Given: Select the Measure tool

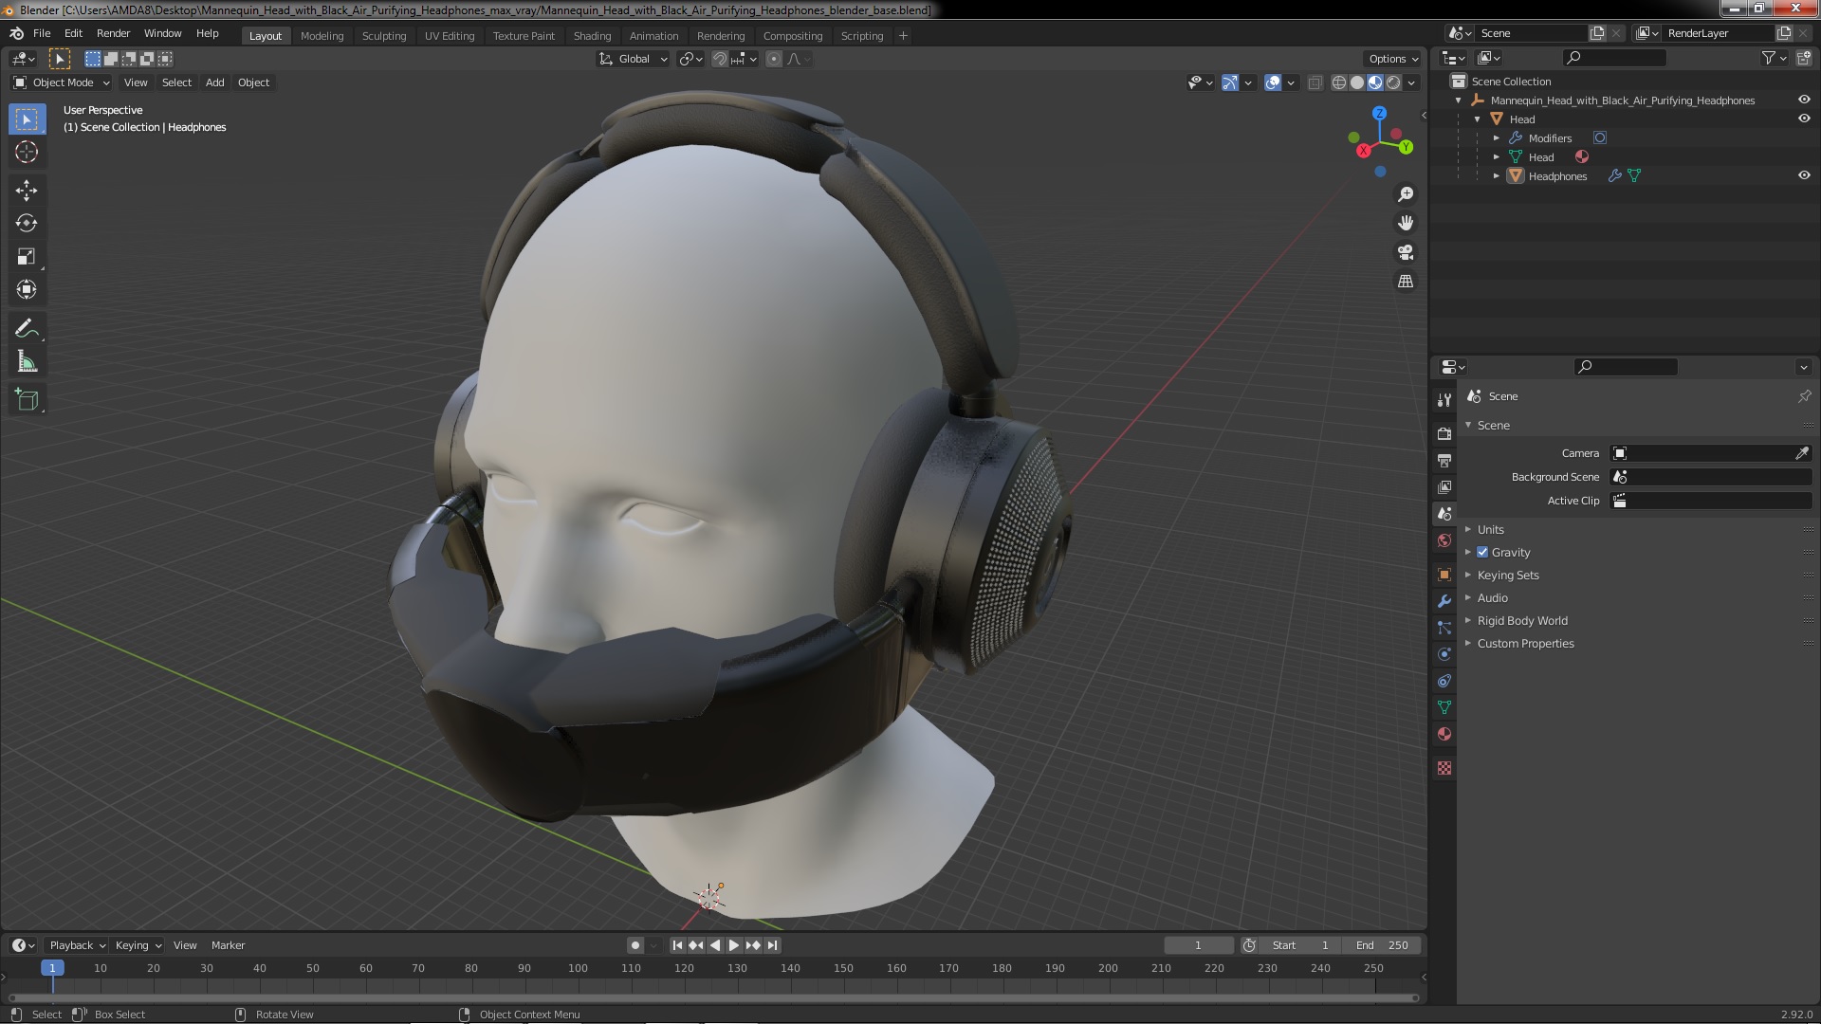Looking at the screenshot, I should pyautogui.click(x=27, y=362).
